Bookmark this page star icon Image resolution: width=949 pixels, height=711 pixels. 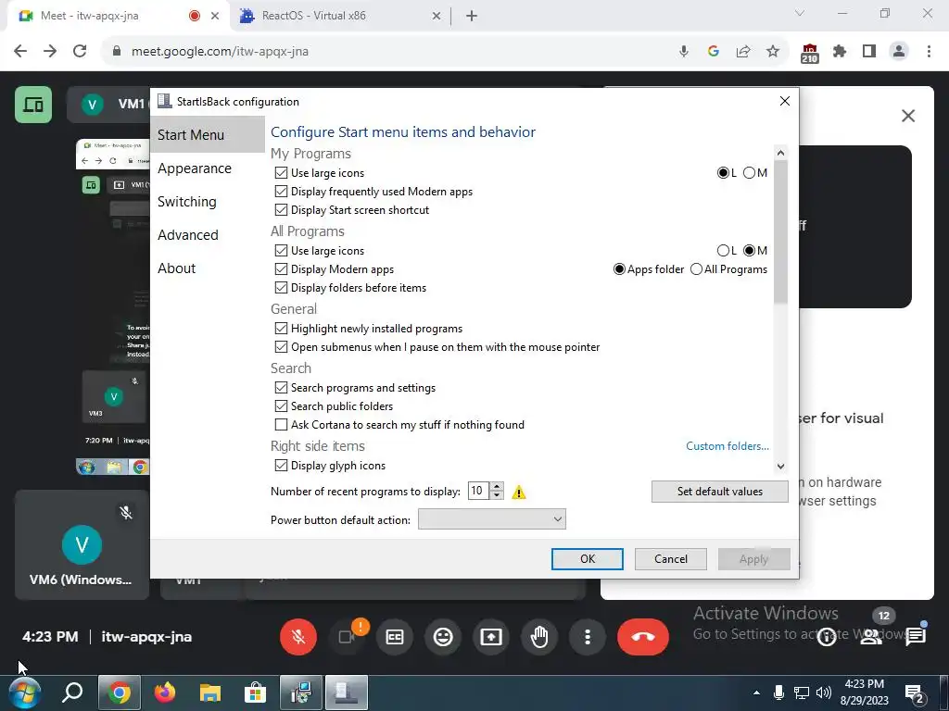coord(773,52)
